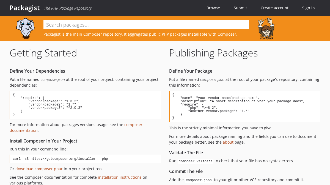The height and width of the screenshot is (185, 330).
Task: Open the installation instructions link
Action: [120, 177]
